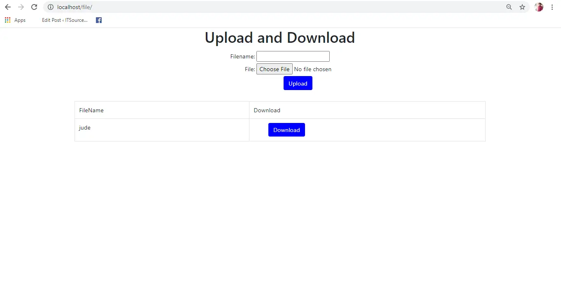Image resolution: width=561 pixels, height=285 pixels.
Task: Open the Facebook bookmark icon
Action: 98,20
